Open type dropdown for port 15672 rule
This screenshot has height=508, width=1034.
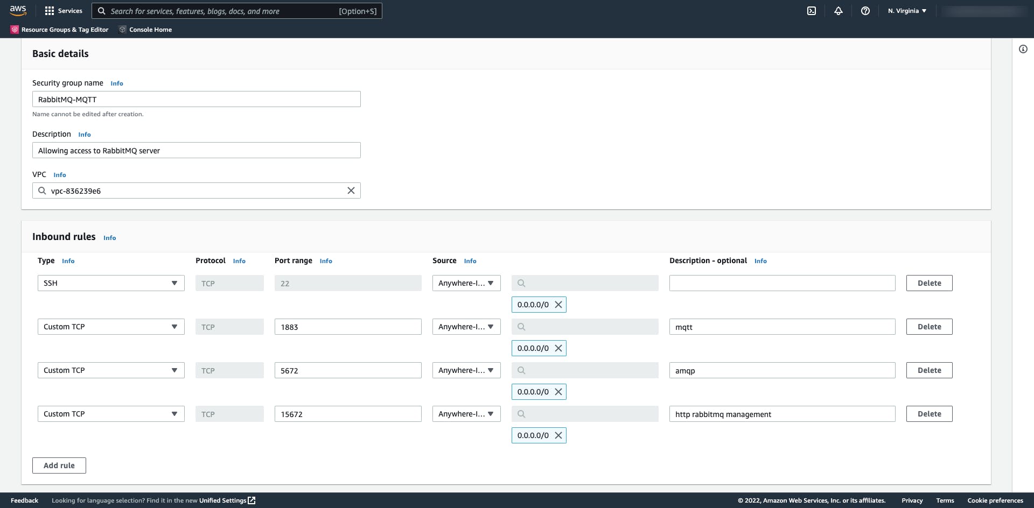click(x=111, y=414)
